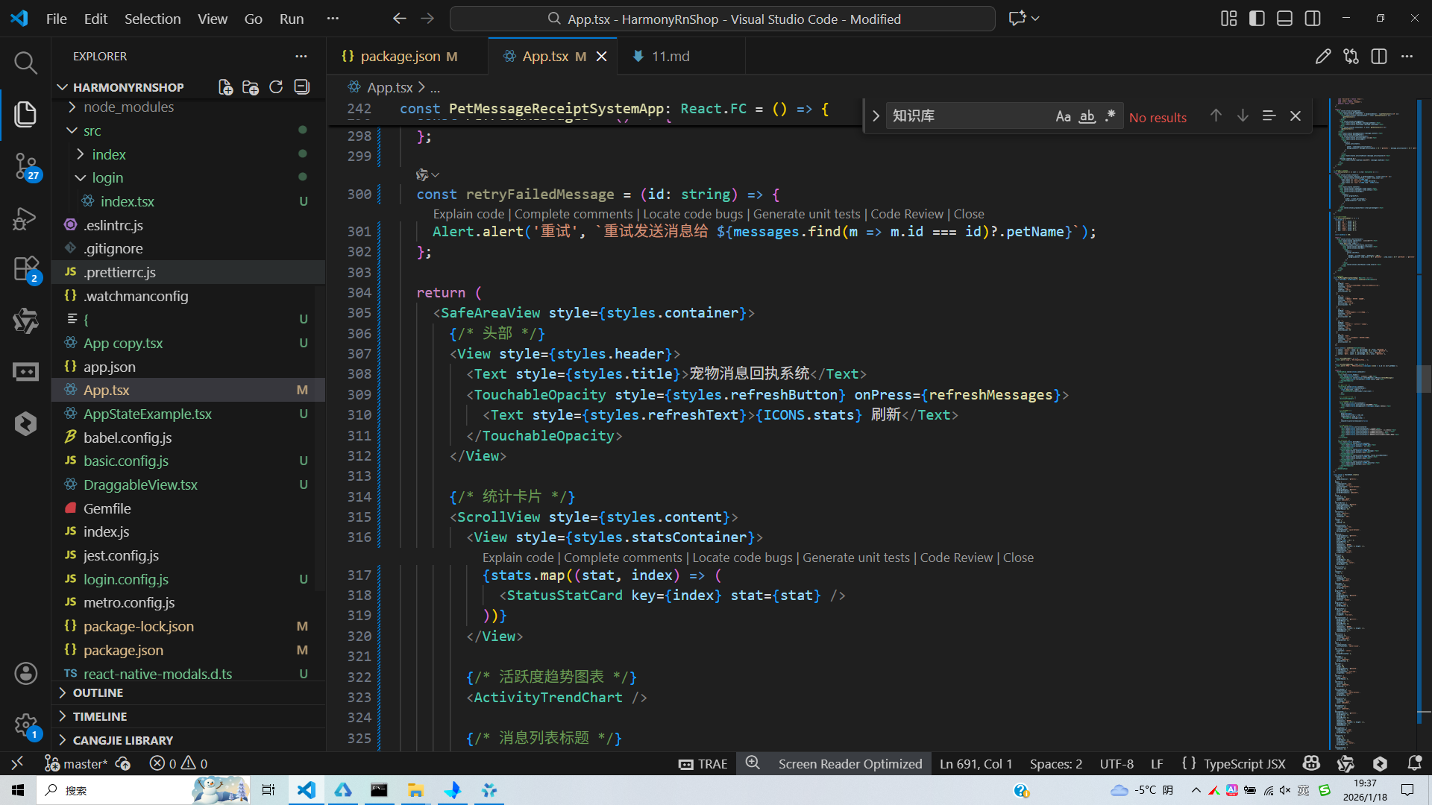Screen dimensions: 1432x805
Task: Open the Search view in activity bar
Action: coord(25,63)
